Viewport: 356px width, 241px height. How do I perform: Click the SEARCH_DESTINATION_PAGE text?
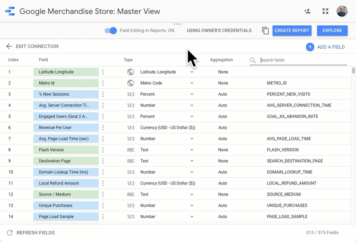click(295, 161)
